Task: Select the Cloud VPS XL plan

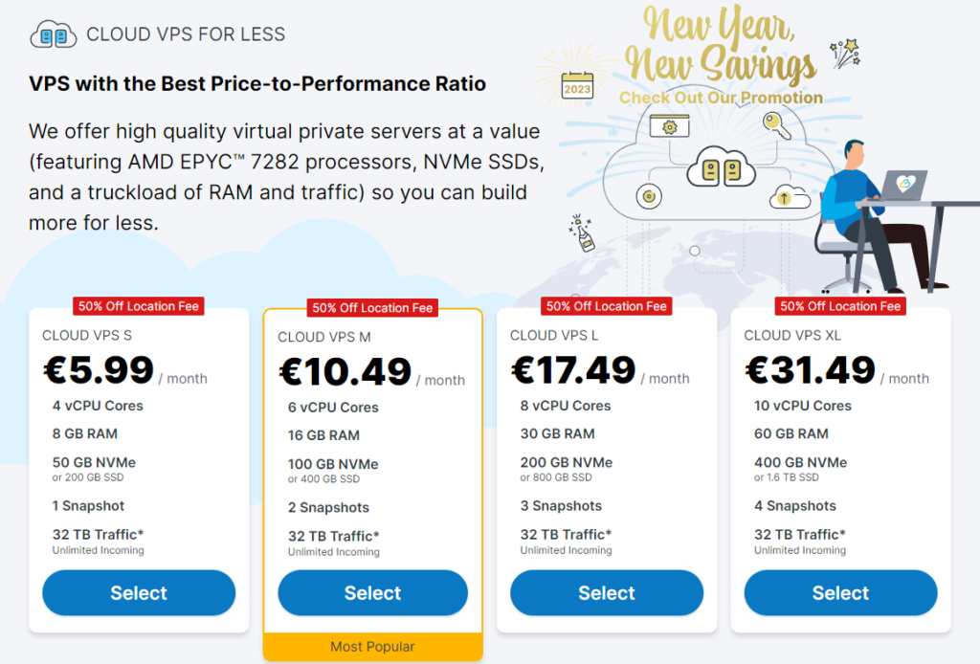Action: (839, 592)
